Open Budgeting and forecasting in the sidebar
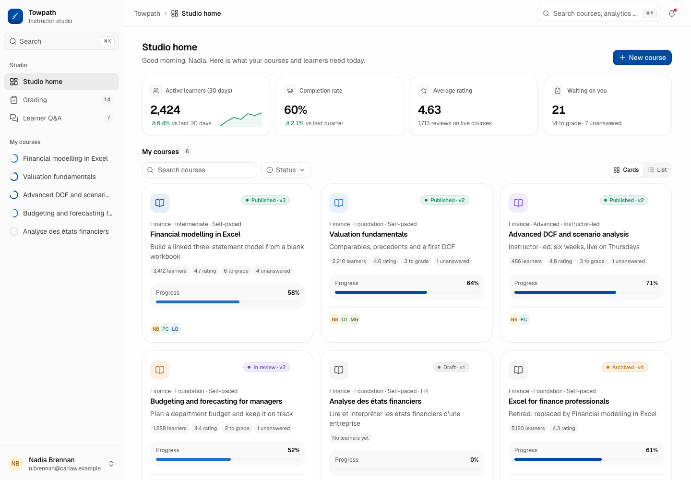Viewport: 691px width, 480px height. (x=61, y=213)
